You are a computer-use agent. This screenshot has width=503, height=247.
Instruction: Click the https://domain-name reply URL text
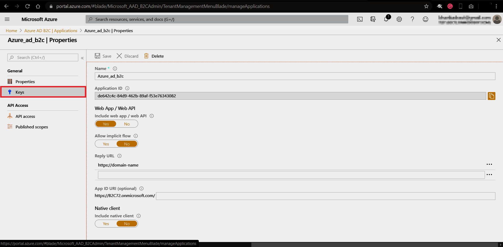[x=118, y=165]
